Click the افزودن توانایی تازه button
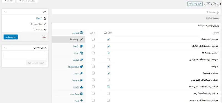The width and height of the screenshot is (222, 103). click(x=36, y=63)
